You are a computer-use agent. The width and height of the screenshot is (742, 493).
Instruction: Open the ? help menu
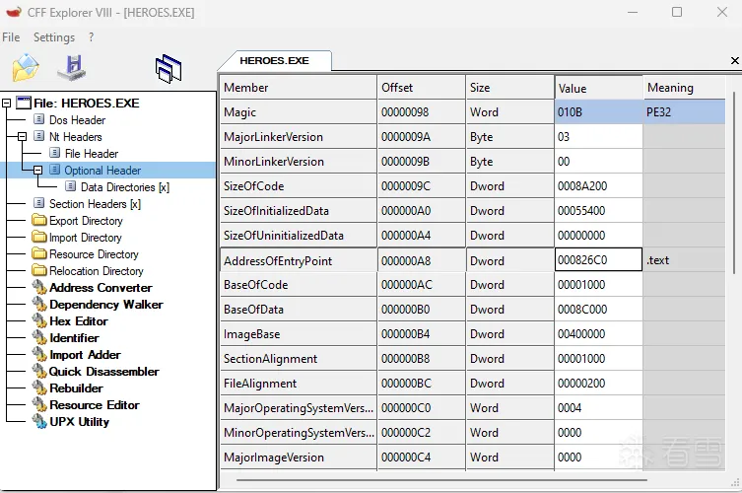(91, 36)
